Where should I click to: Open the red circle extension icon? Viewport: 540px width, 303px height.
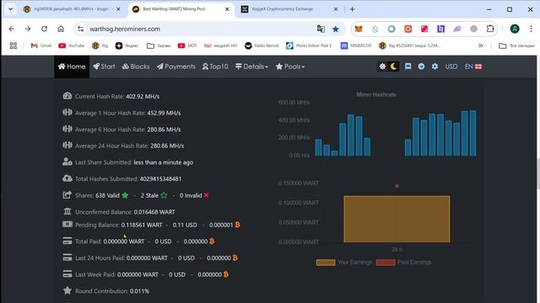click(408, 29)
